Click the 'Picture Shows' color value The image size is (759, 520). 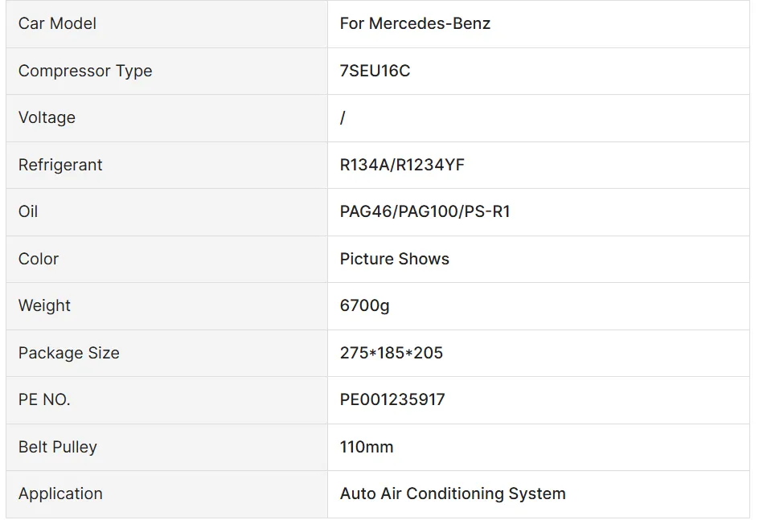394,259
